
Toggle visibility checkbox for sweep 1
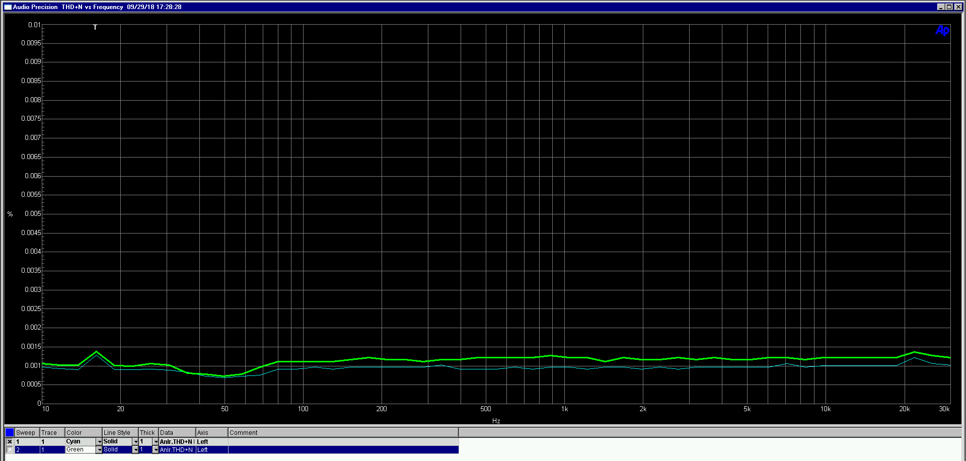coord(10,441)
